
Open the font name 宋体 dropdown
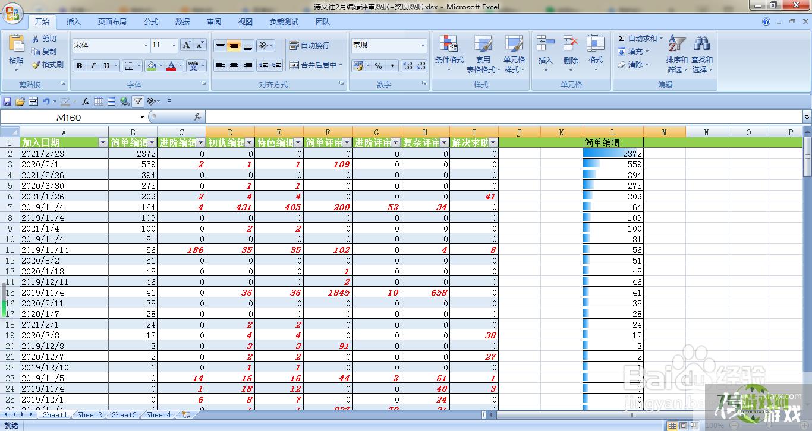[146, 45]
